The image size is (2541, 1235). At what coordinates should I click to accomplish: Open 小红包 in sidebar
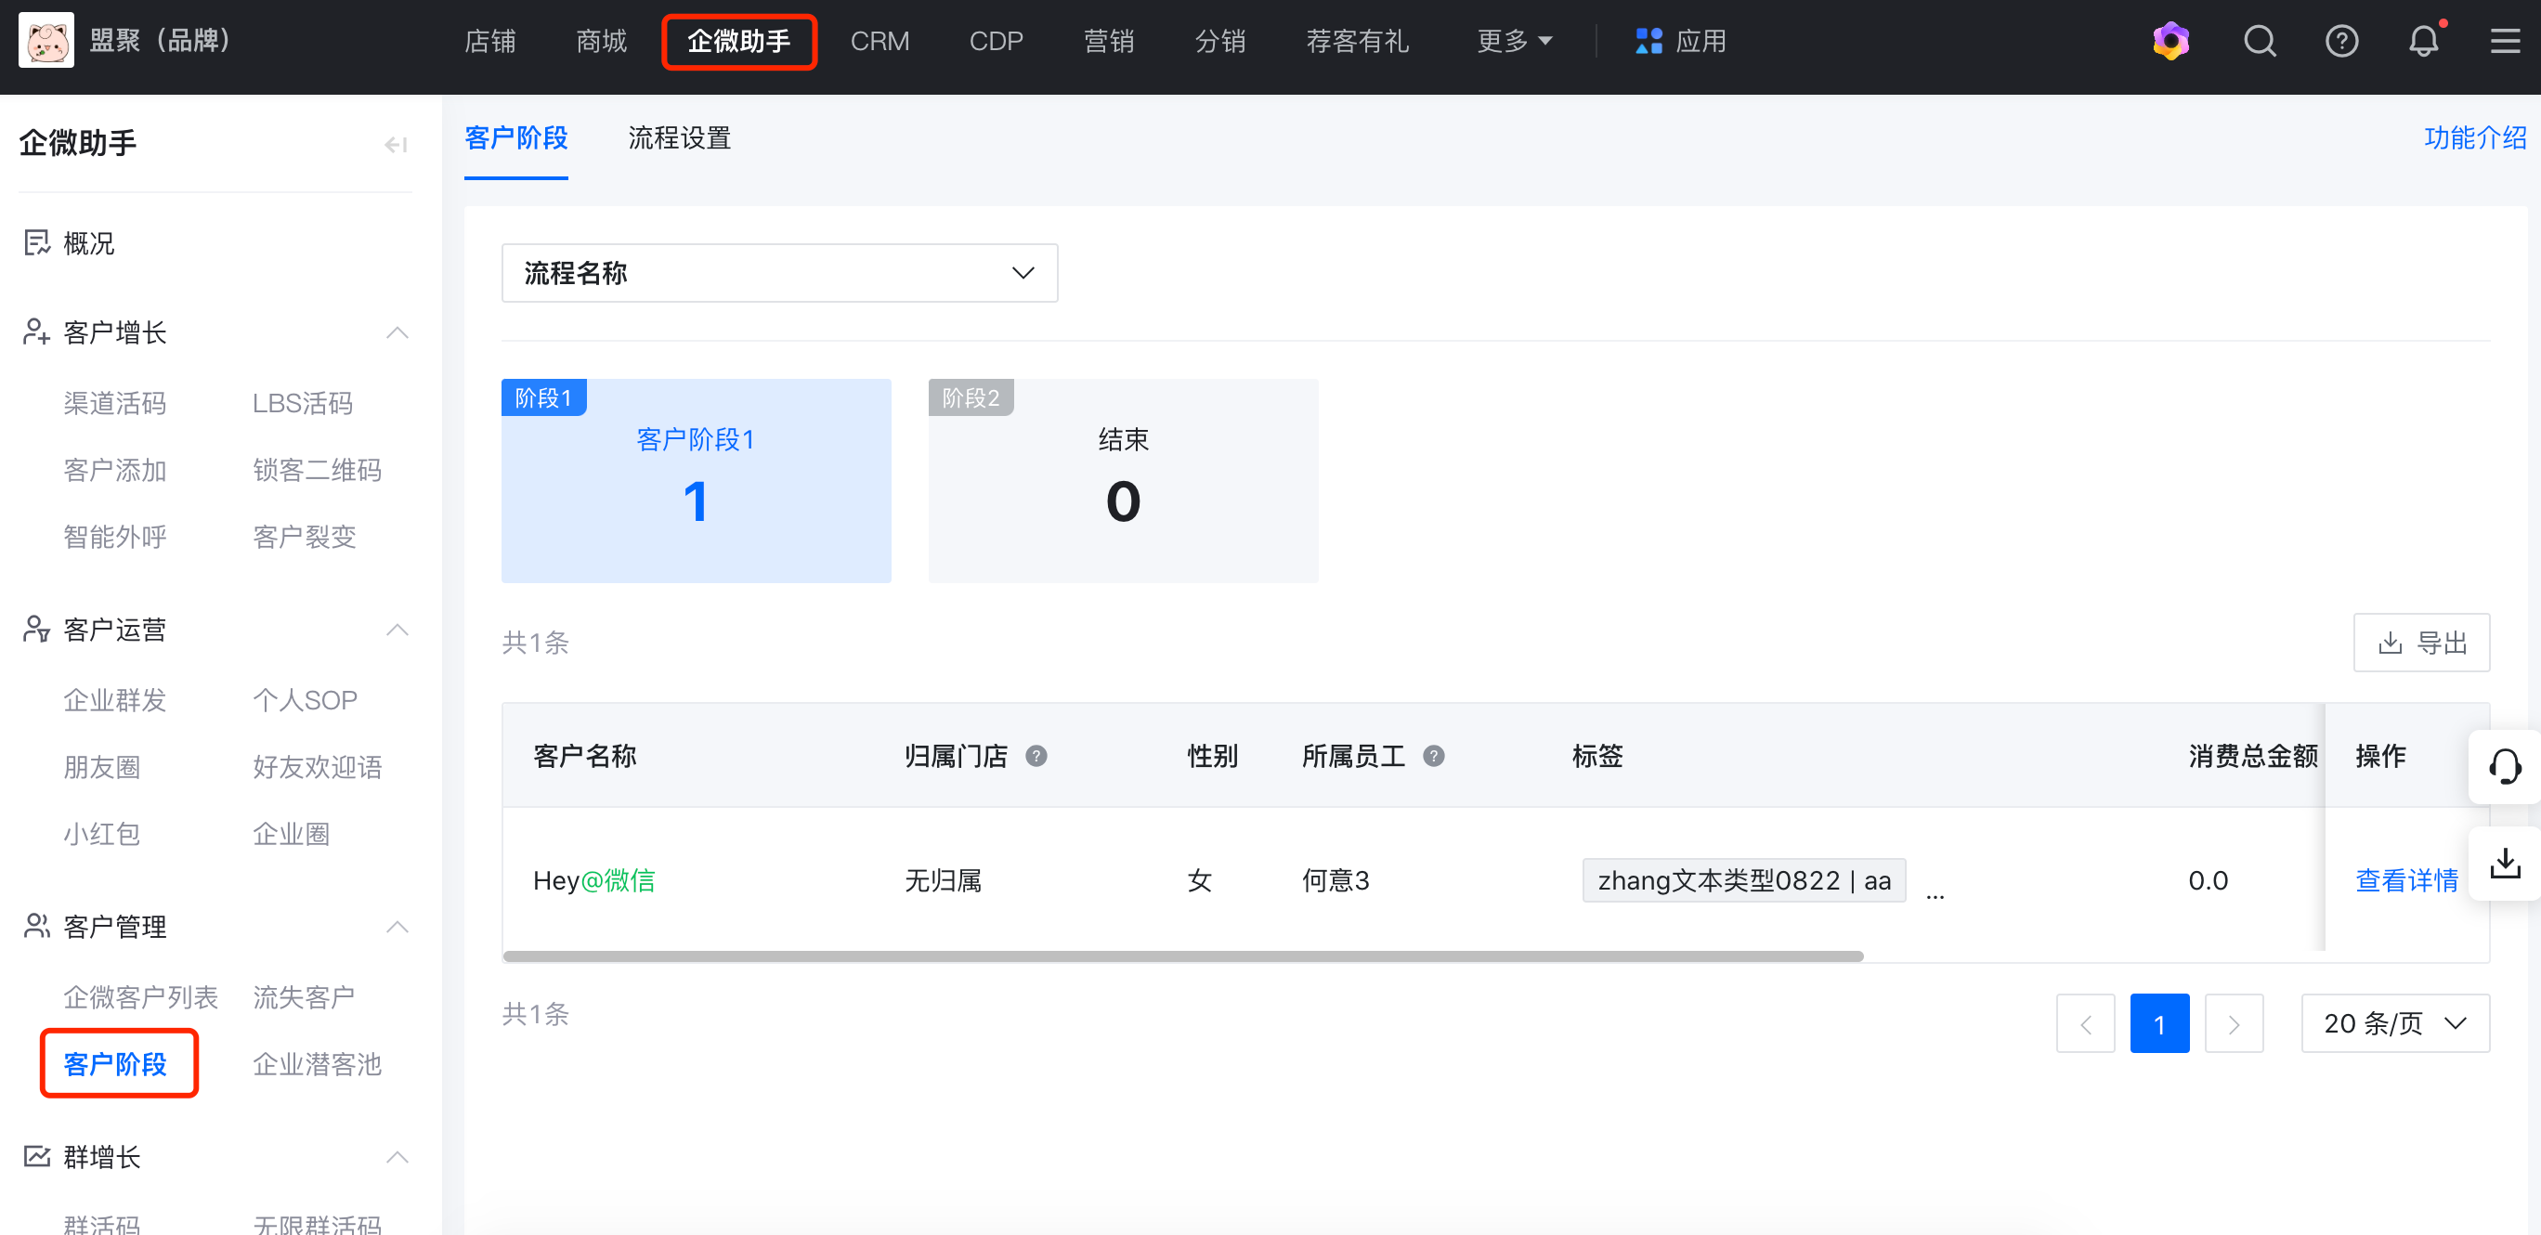point(102,834)
